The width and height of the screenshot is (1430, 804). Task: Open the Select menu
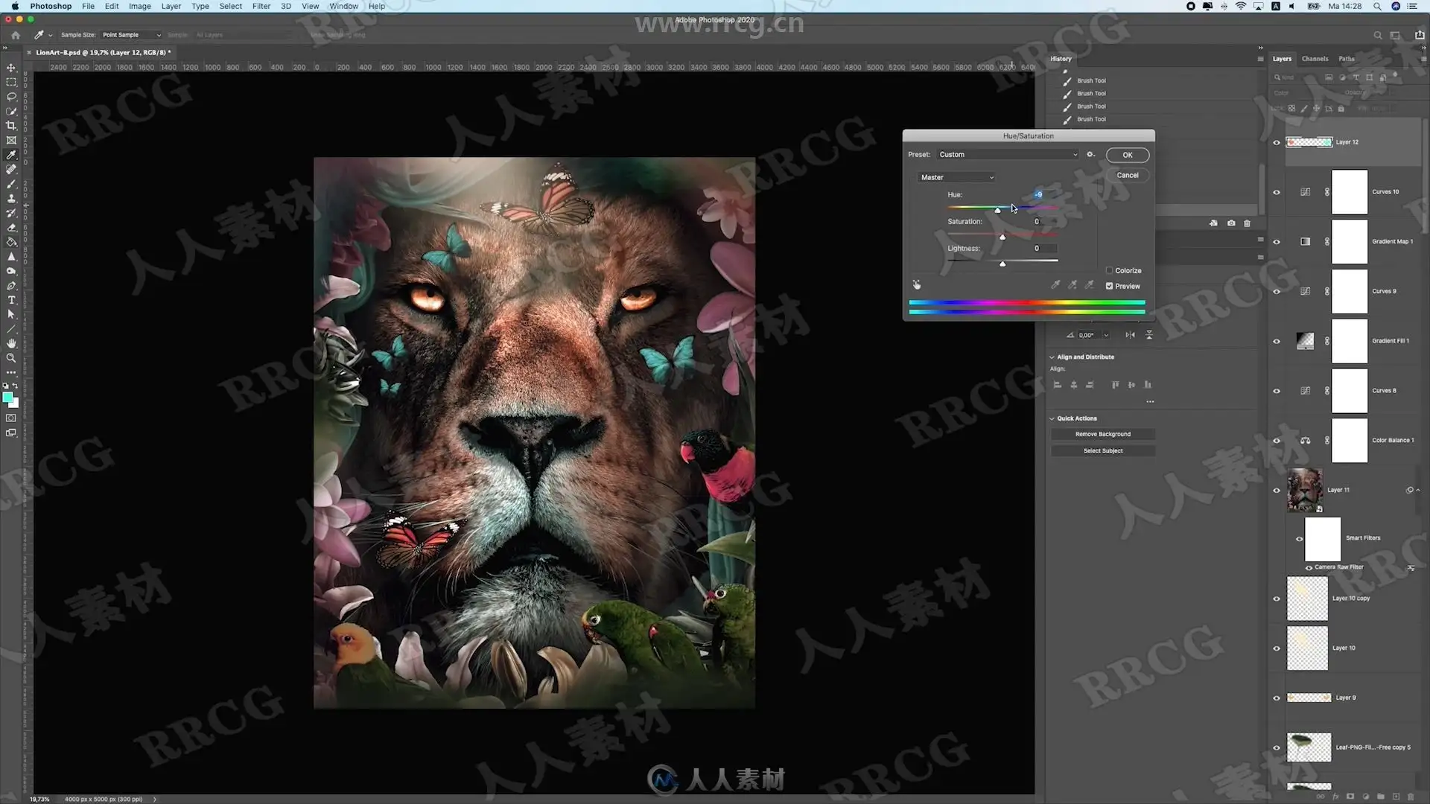point(231,6)
